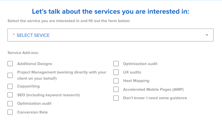This screenshot has height=121, width=222.
Task: Click the dropdown arrow in Select Sevice field
Action: click(207, 35)
